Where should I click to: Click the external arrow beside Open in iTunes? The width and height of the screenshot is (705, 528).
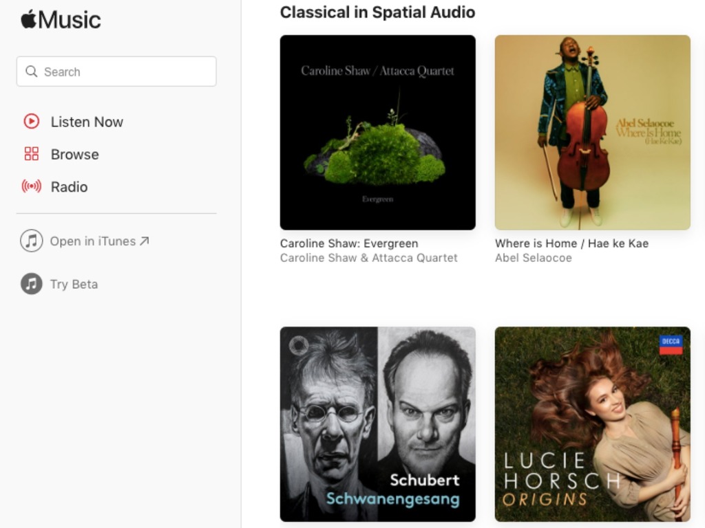(145, 241)
